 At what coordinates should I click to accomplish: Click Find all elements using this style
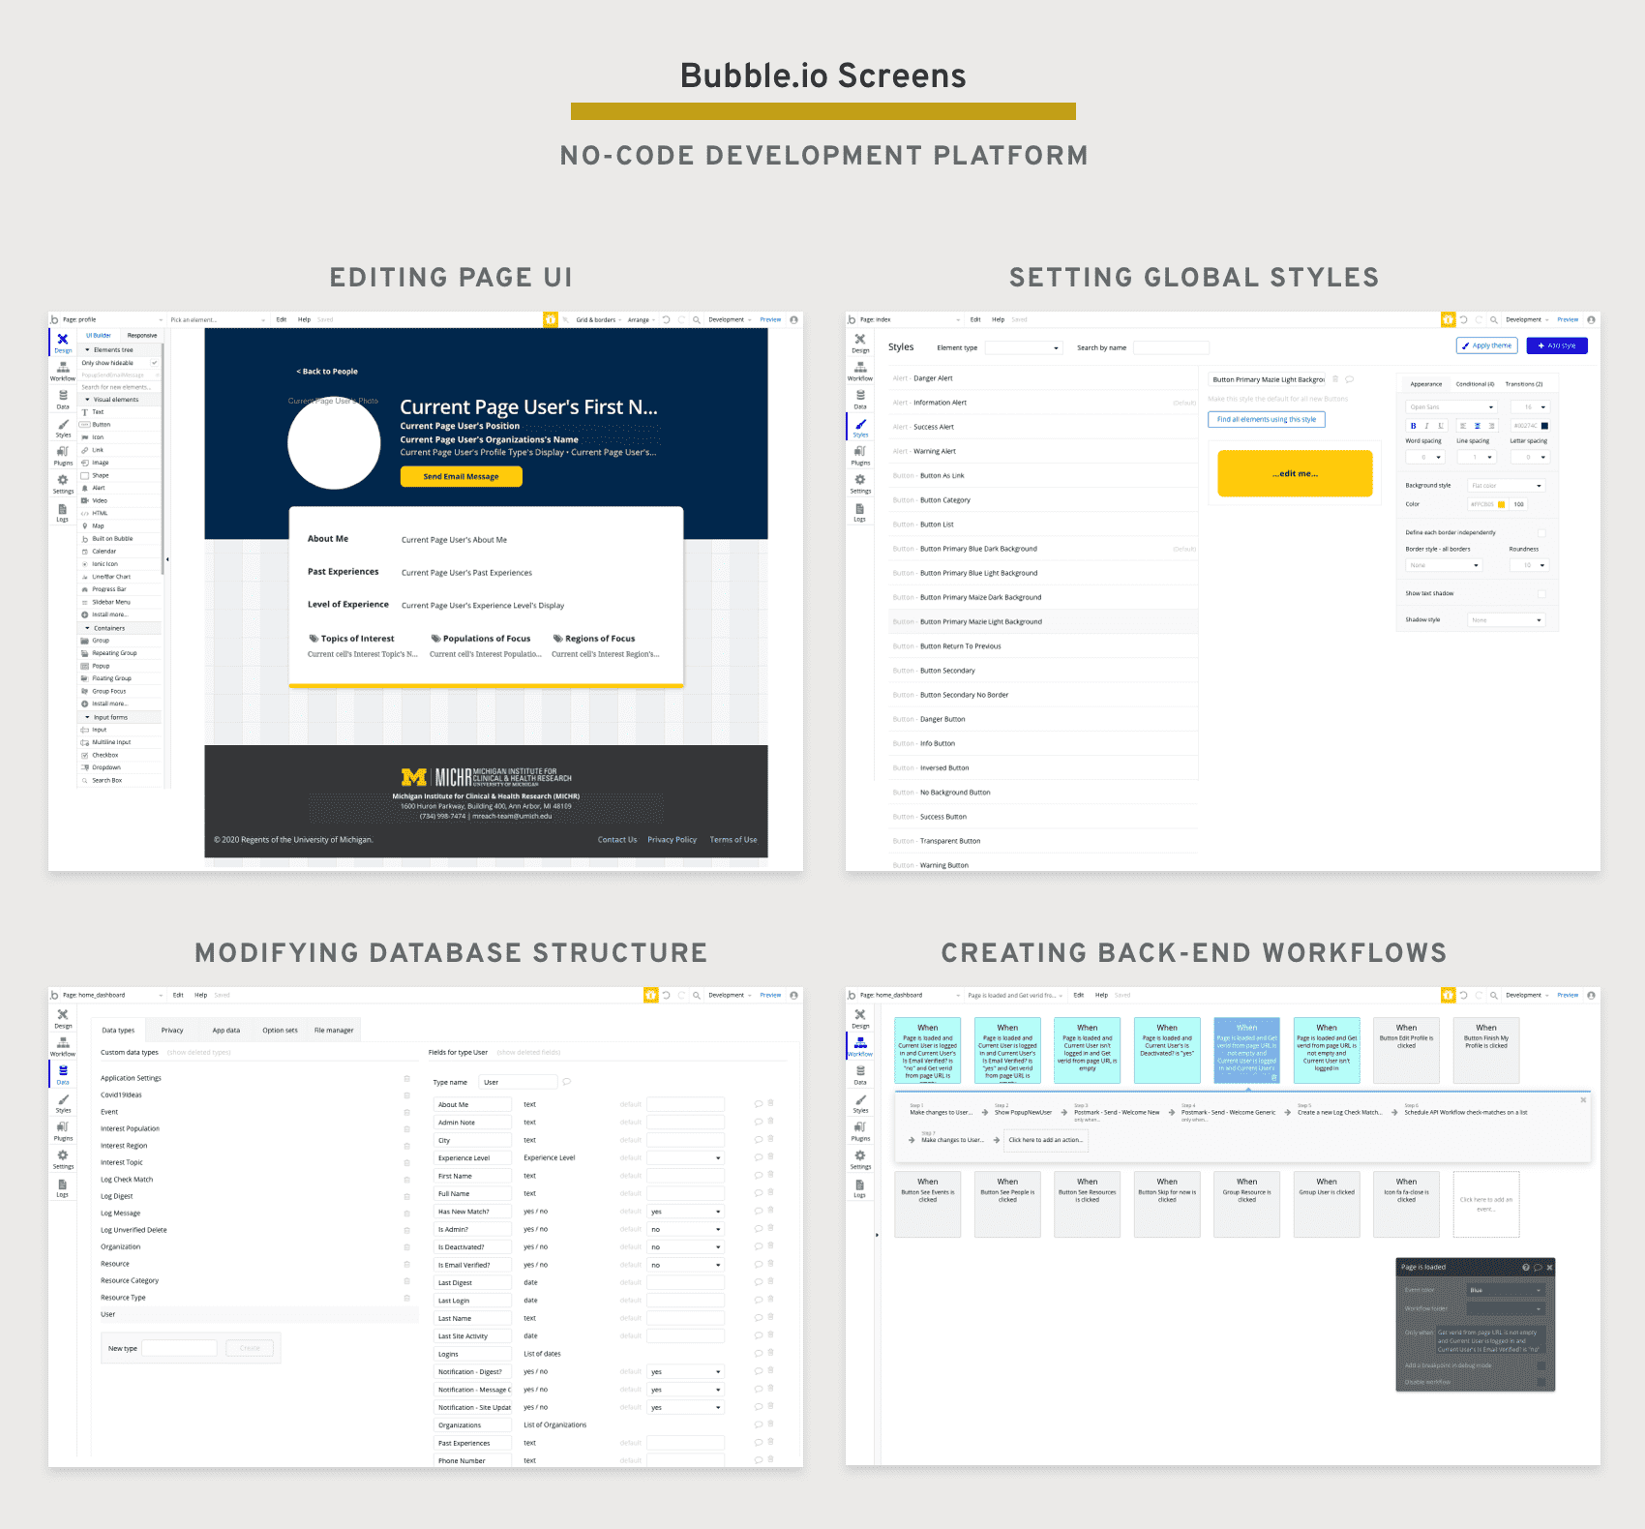[1267, 419]
